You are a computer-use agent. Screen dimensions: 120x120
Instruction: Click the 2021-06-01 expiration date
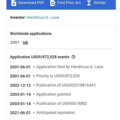pyautogui.click(x=20, y=113)
